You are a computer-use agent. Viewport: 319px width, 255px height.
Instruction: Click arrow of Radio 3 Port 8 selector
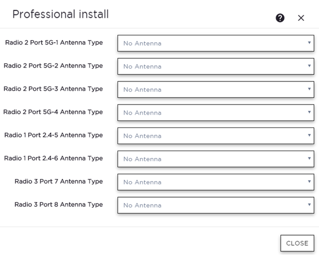(x=309, y=205)
